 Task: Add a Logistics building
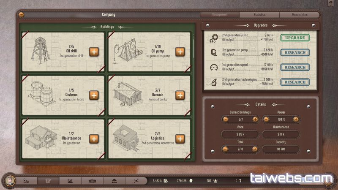click(180, 138)
